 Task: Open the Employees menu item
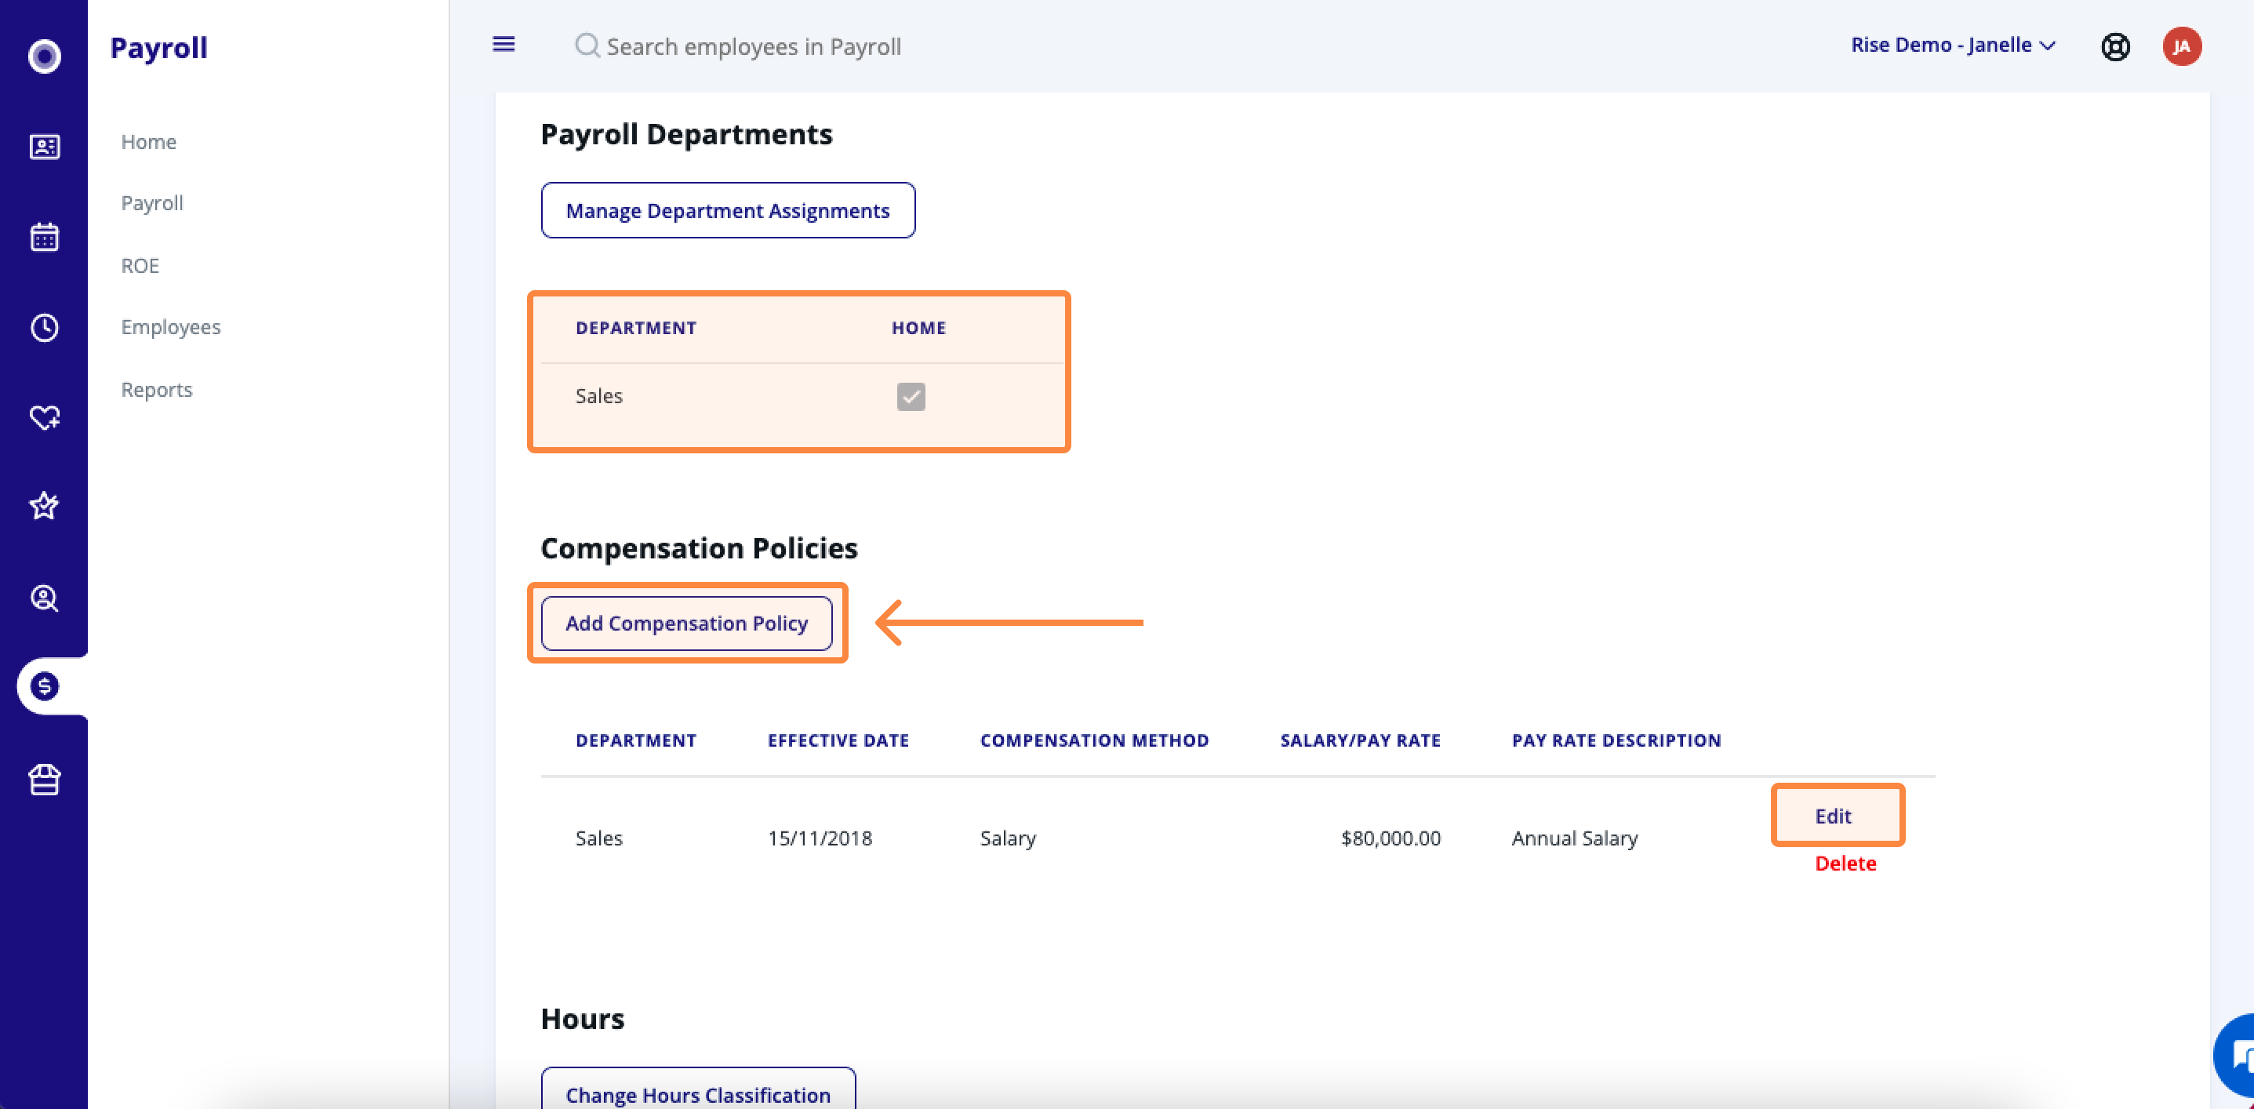point(171,326)
